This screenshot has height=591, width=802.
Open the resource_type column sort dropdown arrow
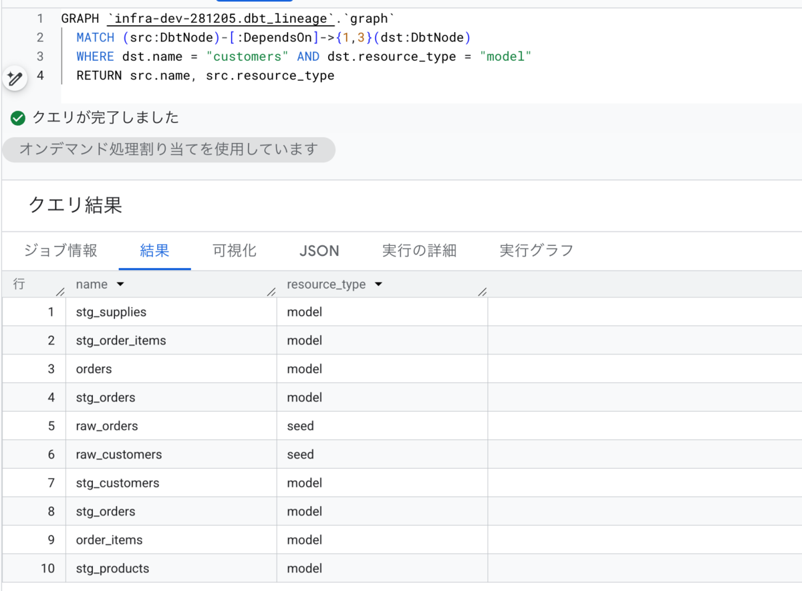(378, 284)
